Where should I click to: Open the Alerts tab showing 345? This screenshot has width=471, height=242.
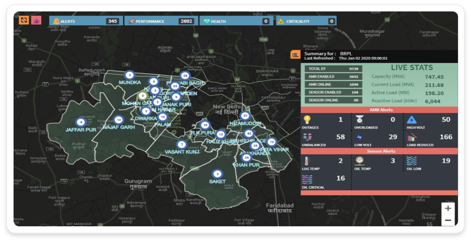tap(86, 21)
